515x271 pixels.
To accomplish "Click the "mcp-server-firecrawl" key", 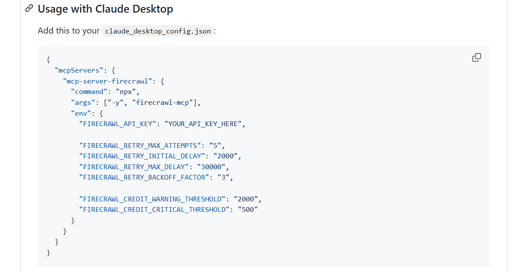I will click(x=108, y=81).
